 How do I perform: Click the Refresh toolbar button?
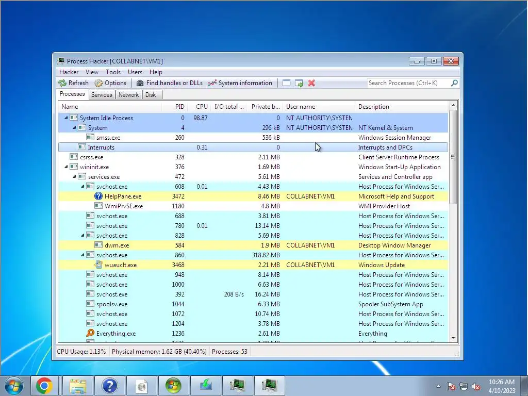click(73, 83)
